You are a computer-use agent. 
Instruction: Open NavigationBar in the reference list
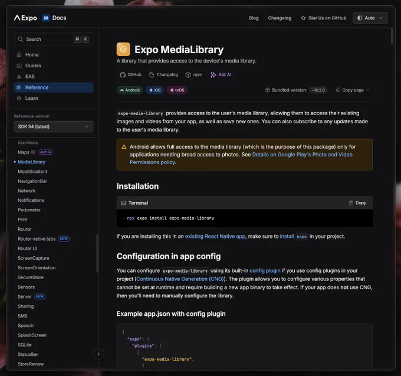point(32,181)
